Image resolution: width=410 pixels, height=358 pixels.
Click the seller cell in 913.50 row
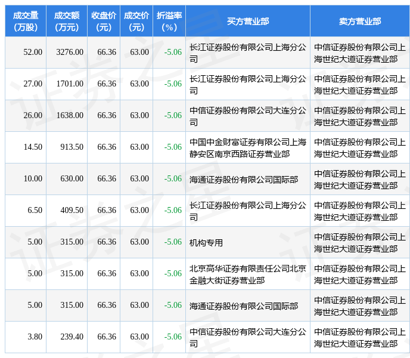360,148
